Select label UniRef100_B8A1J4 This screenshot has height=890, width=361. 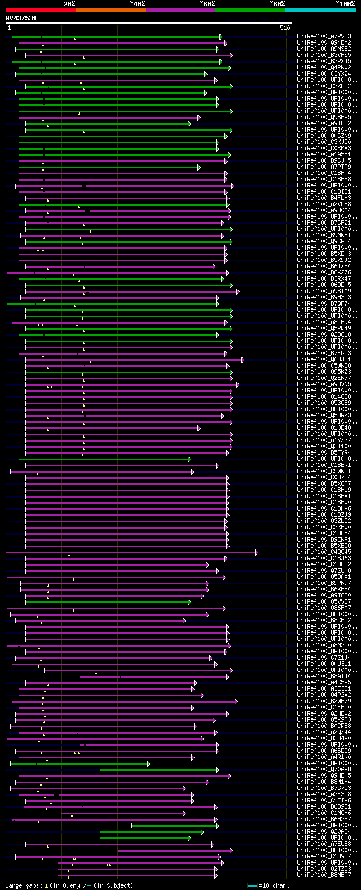click(x=324, y=677)
